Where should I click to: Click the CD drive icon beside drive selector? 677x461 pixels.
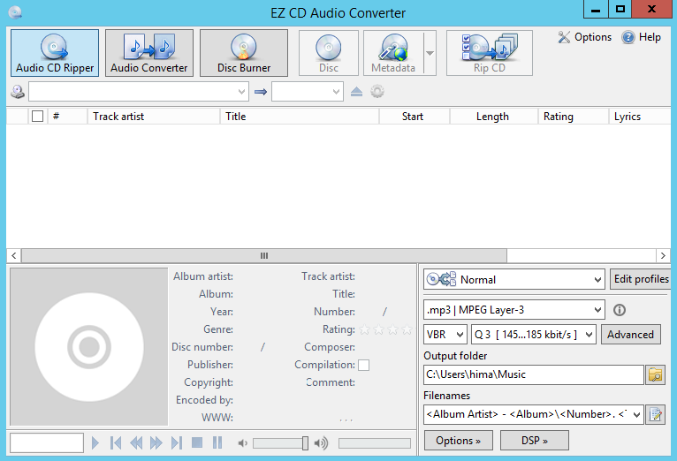pos(18,92)
